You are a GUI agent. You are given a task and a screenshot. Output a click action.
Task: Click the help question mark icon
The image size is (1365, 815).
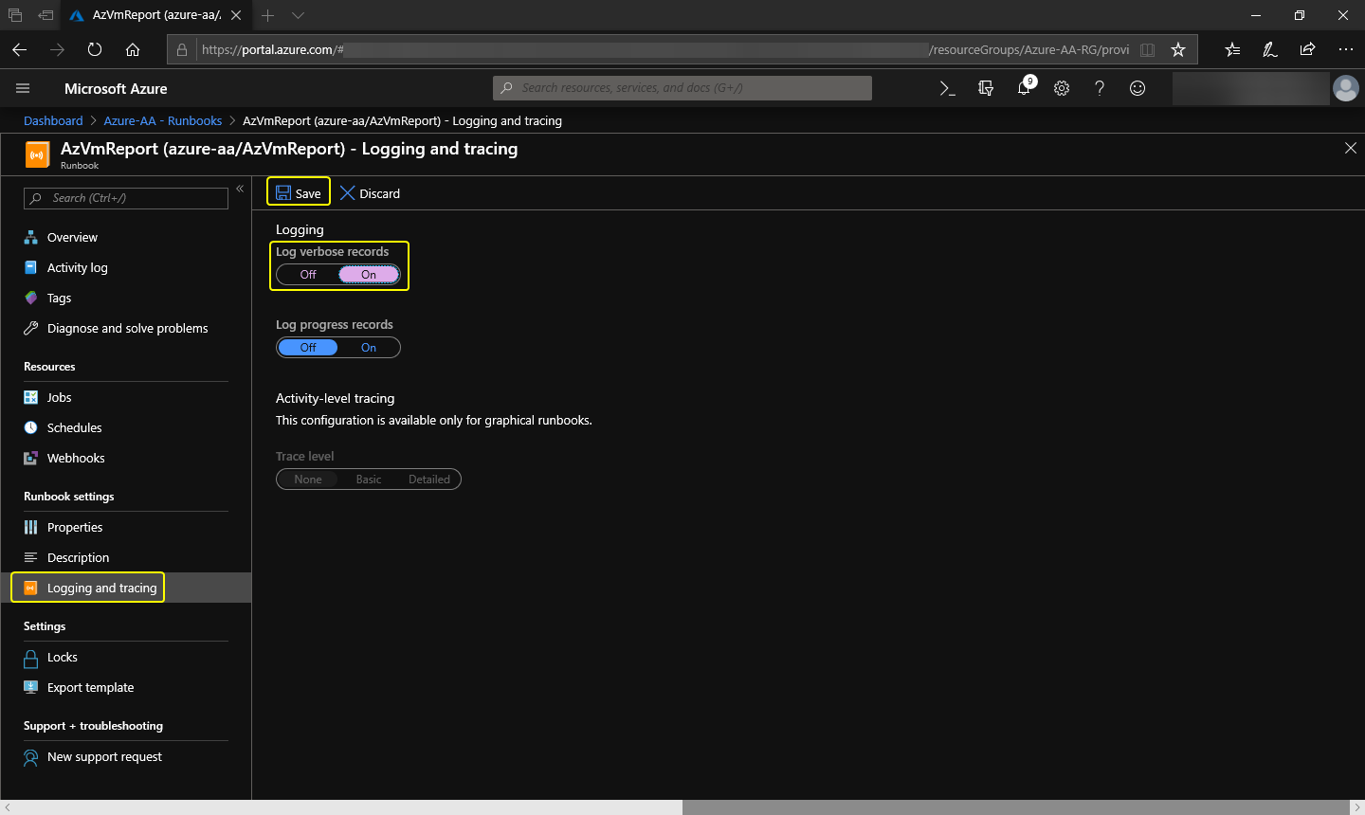[x=1100, y=88]
